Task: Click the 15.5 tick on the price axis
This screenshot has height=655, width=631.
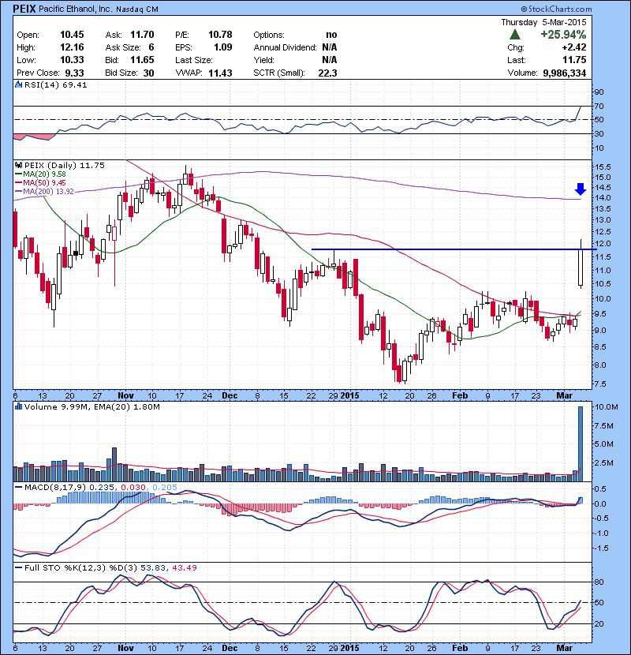Action: pos(602,167)
